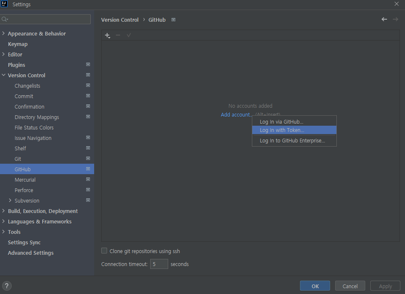Open the Advanced Settings page
405x294 pixels.
(x=31, y=253)
